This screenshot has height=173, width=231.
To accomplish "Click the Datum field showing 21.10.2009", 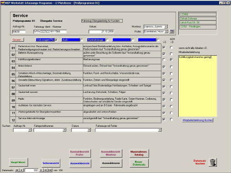I will [101, 32].
